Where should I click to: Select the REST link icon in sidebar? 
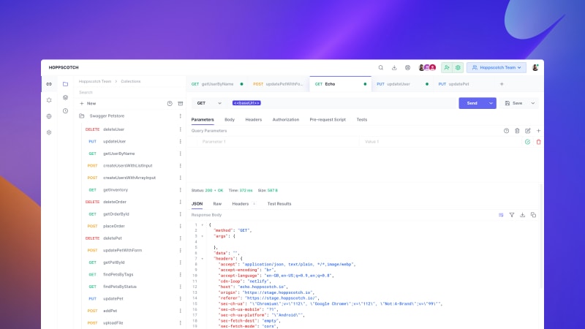[49, 84]
